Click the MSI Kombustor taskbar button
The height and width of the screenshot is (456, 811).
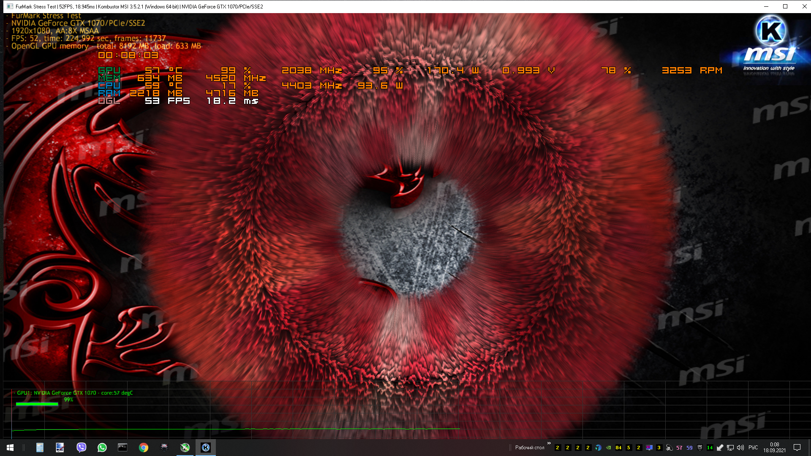[206, 448]
